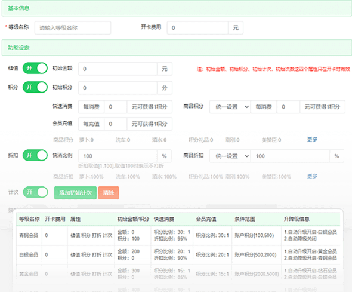Focus the 开卡费用 input field
The height and width of the screenshot is (292, 352).
point(197,28)
